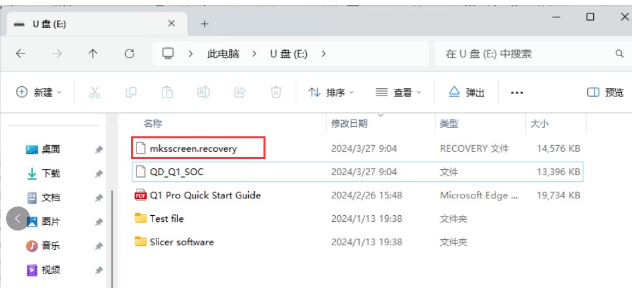
Task: Click the Copy icon in toolbar
Action: click(131, 92)
